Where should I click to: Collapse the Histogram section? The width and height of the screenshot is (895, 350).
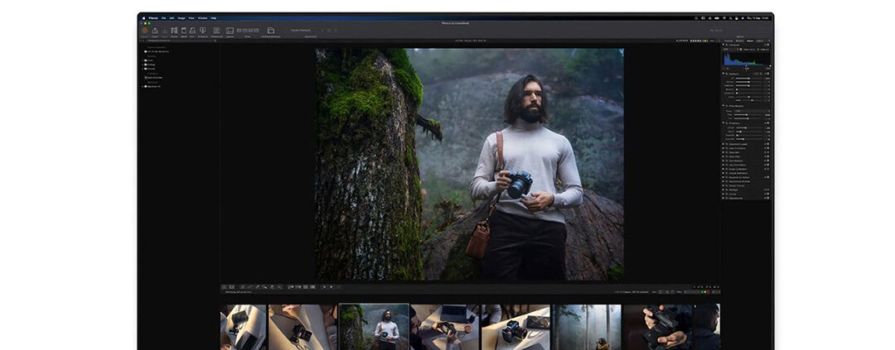click(723, 45)
